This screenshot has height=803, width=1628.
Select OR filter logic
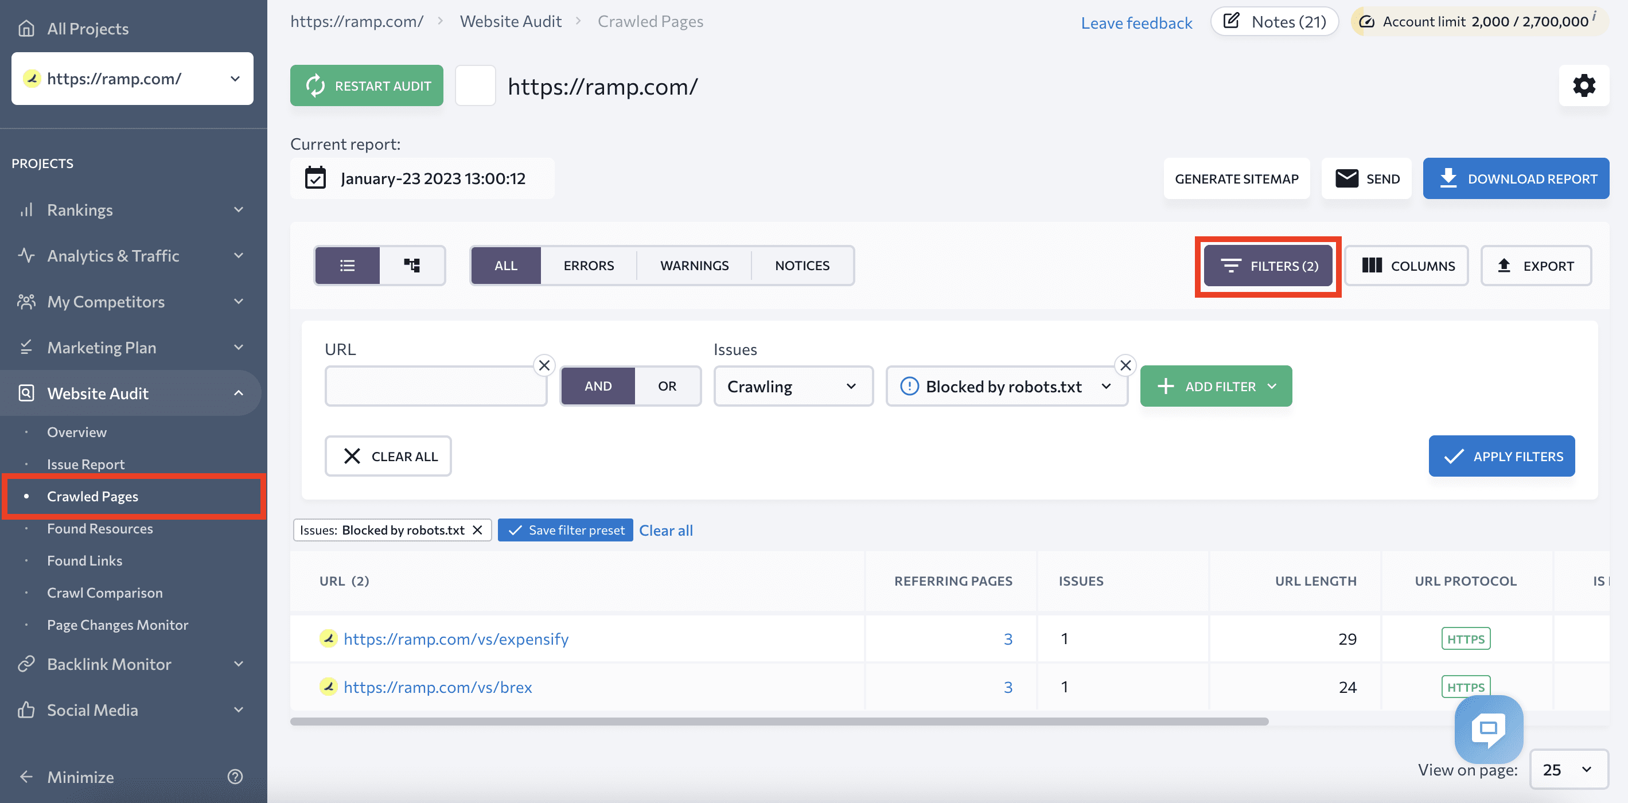tap(667, 386)
